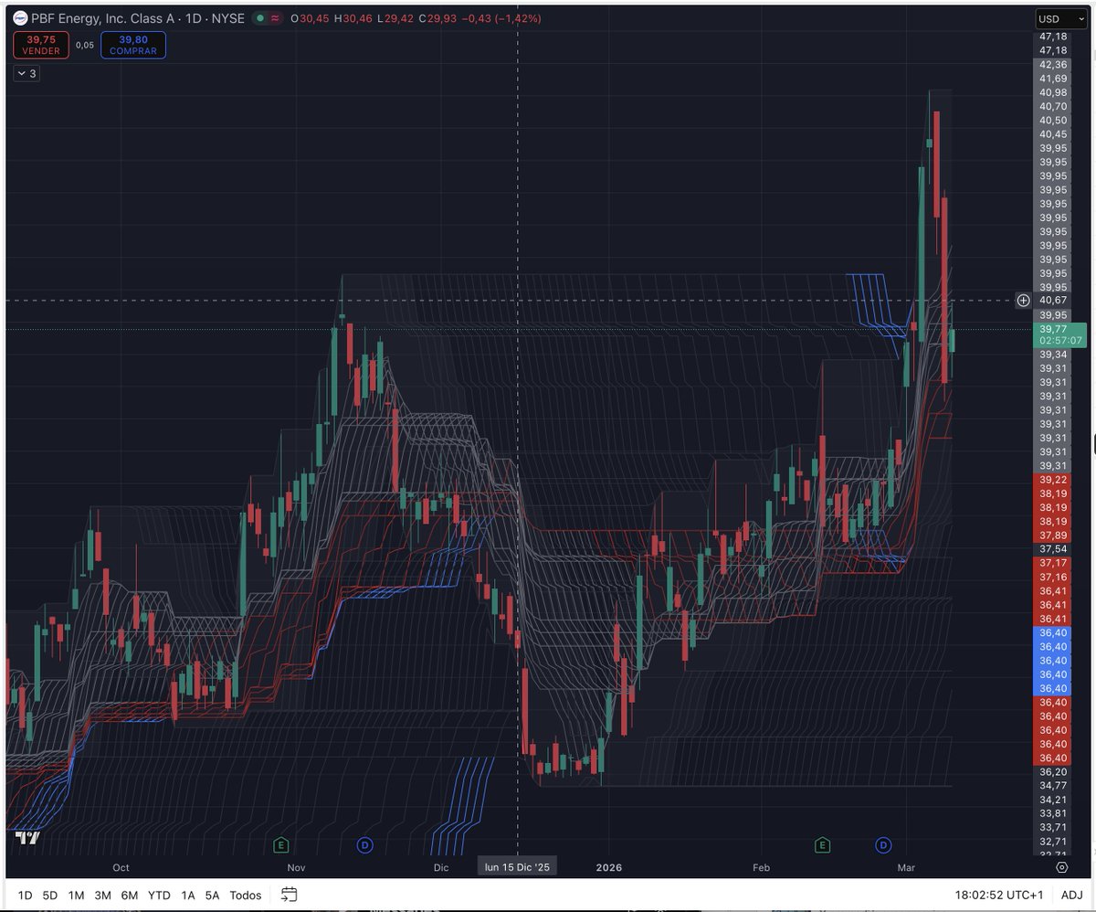Click the 34,77 price scale label
Image resolution: width=1096 pixels, height=912 pixels.
pos(1053,785)
